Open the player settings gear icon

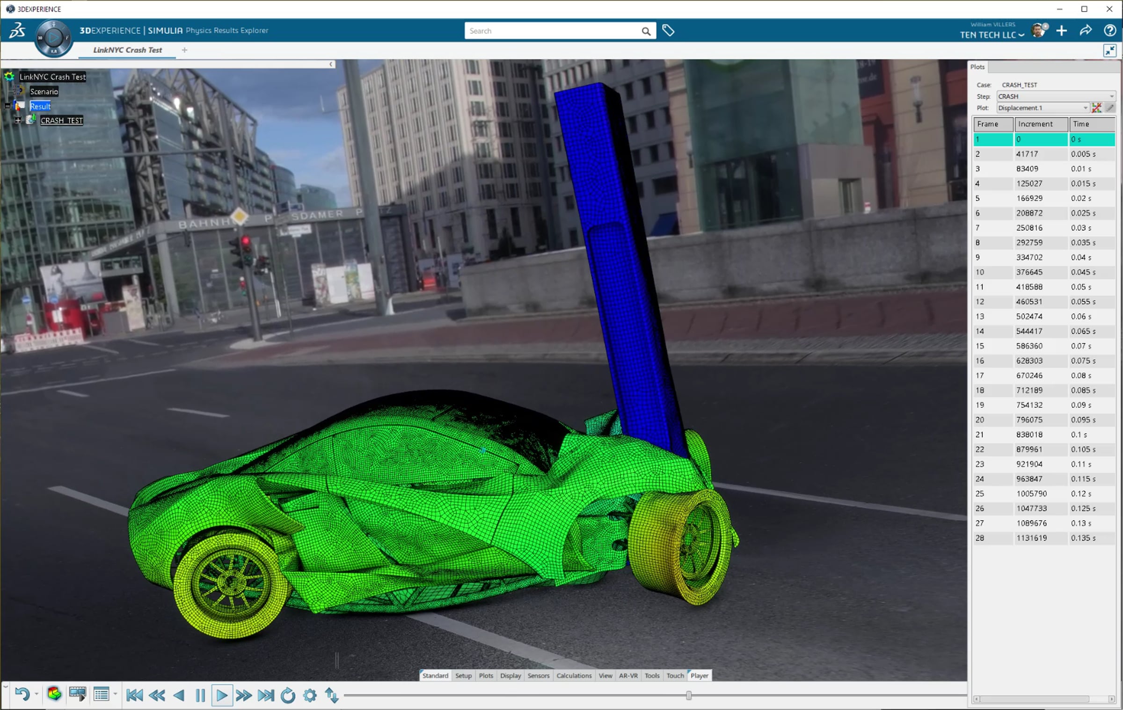coord(310,696)
